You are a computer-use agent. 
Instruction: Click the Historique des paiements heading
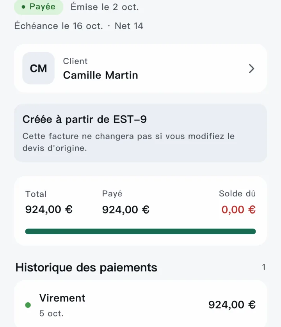[x=86, y=268]
